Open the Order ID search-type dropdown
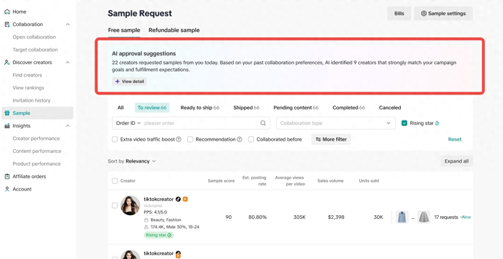The width and height of the screenshot is (503, 259). pos(128,123)
